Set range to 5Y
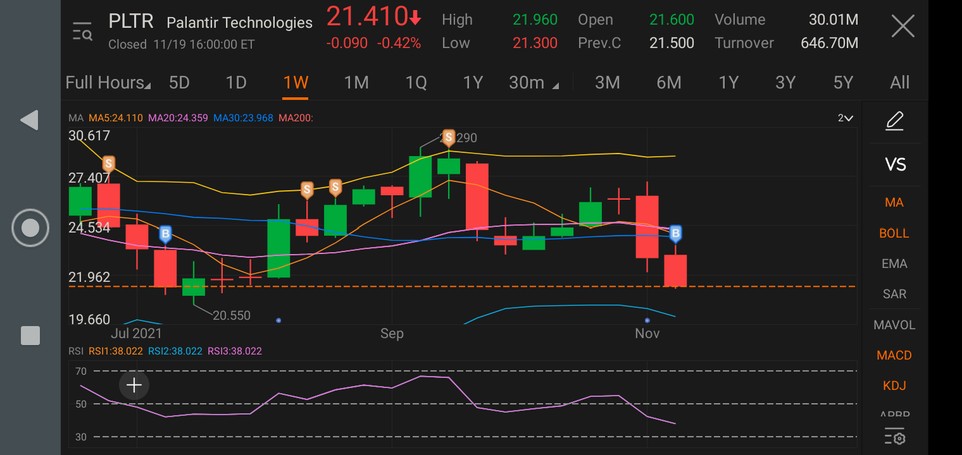Screen dimensions: 962x455 coord(843,83)
